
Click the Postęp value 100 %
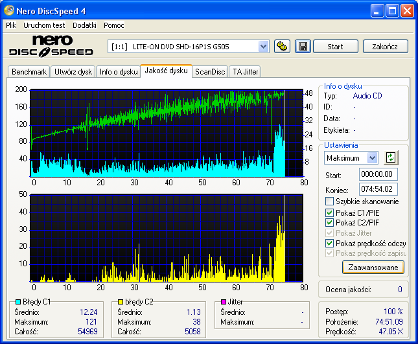click(x=393, y=311)
